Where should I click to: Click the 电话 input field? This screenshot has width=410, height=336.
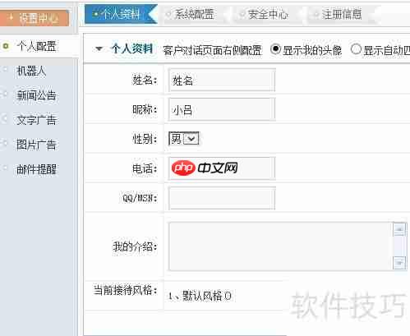tap(222, 168)
